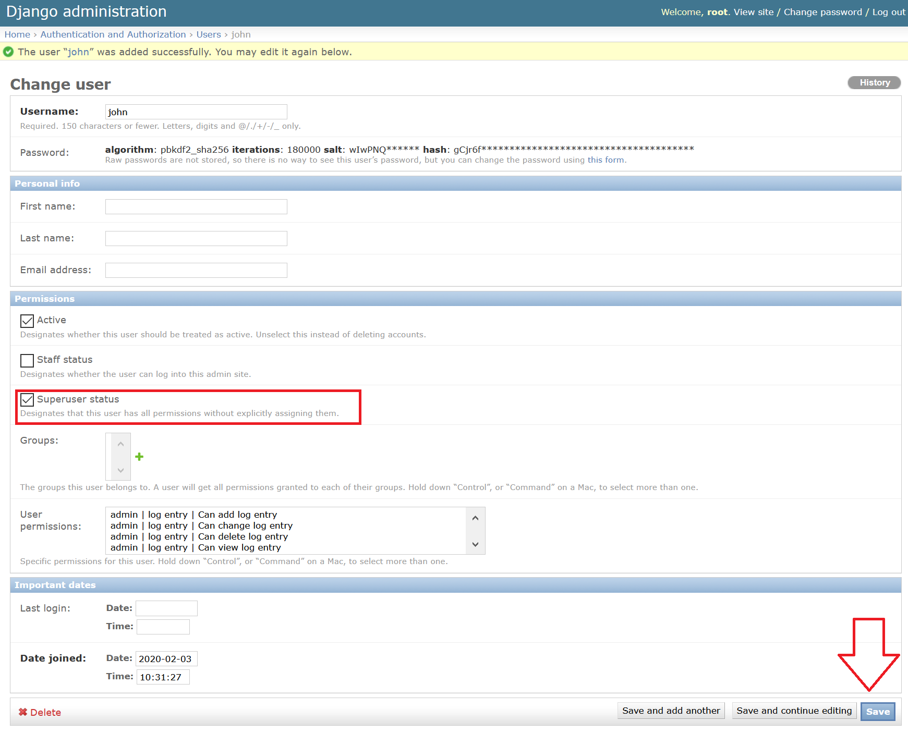908x733 pixels.
Task: Open the Users breadcrumb link
Action: coord(209,34)
